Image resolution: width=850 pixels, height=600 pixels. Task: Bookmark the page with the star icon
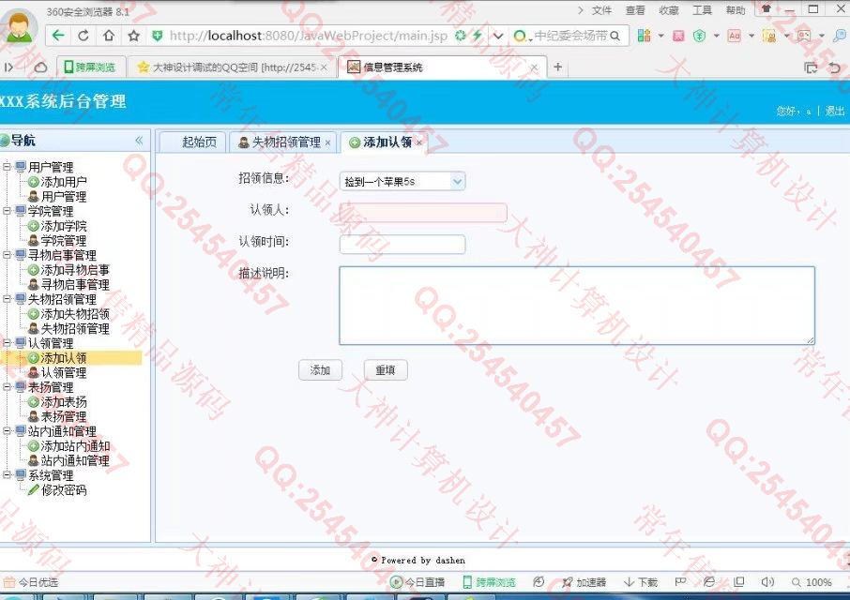[x=133, y=36]
